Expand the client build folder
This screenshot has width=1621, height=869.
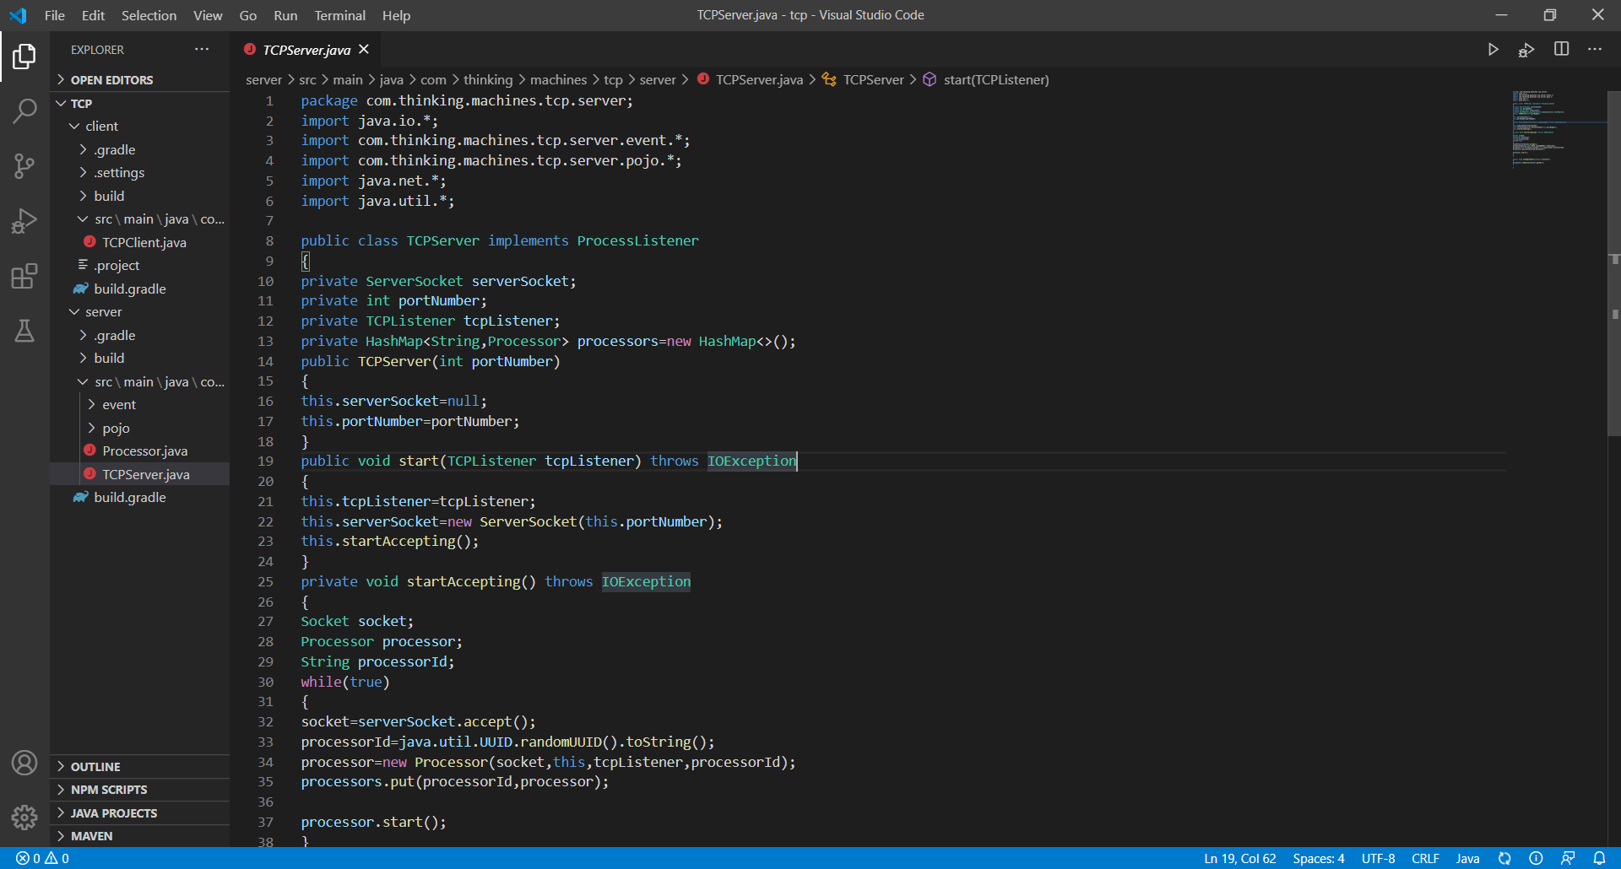(140, 196)
